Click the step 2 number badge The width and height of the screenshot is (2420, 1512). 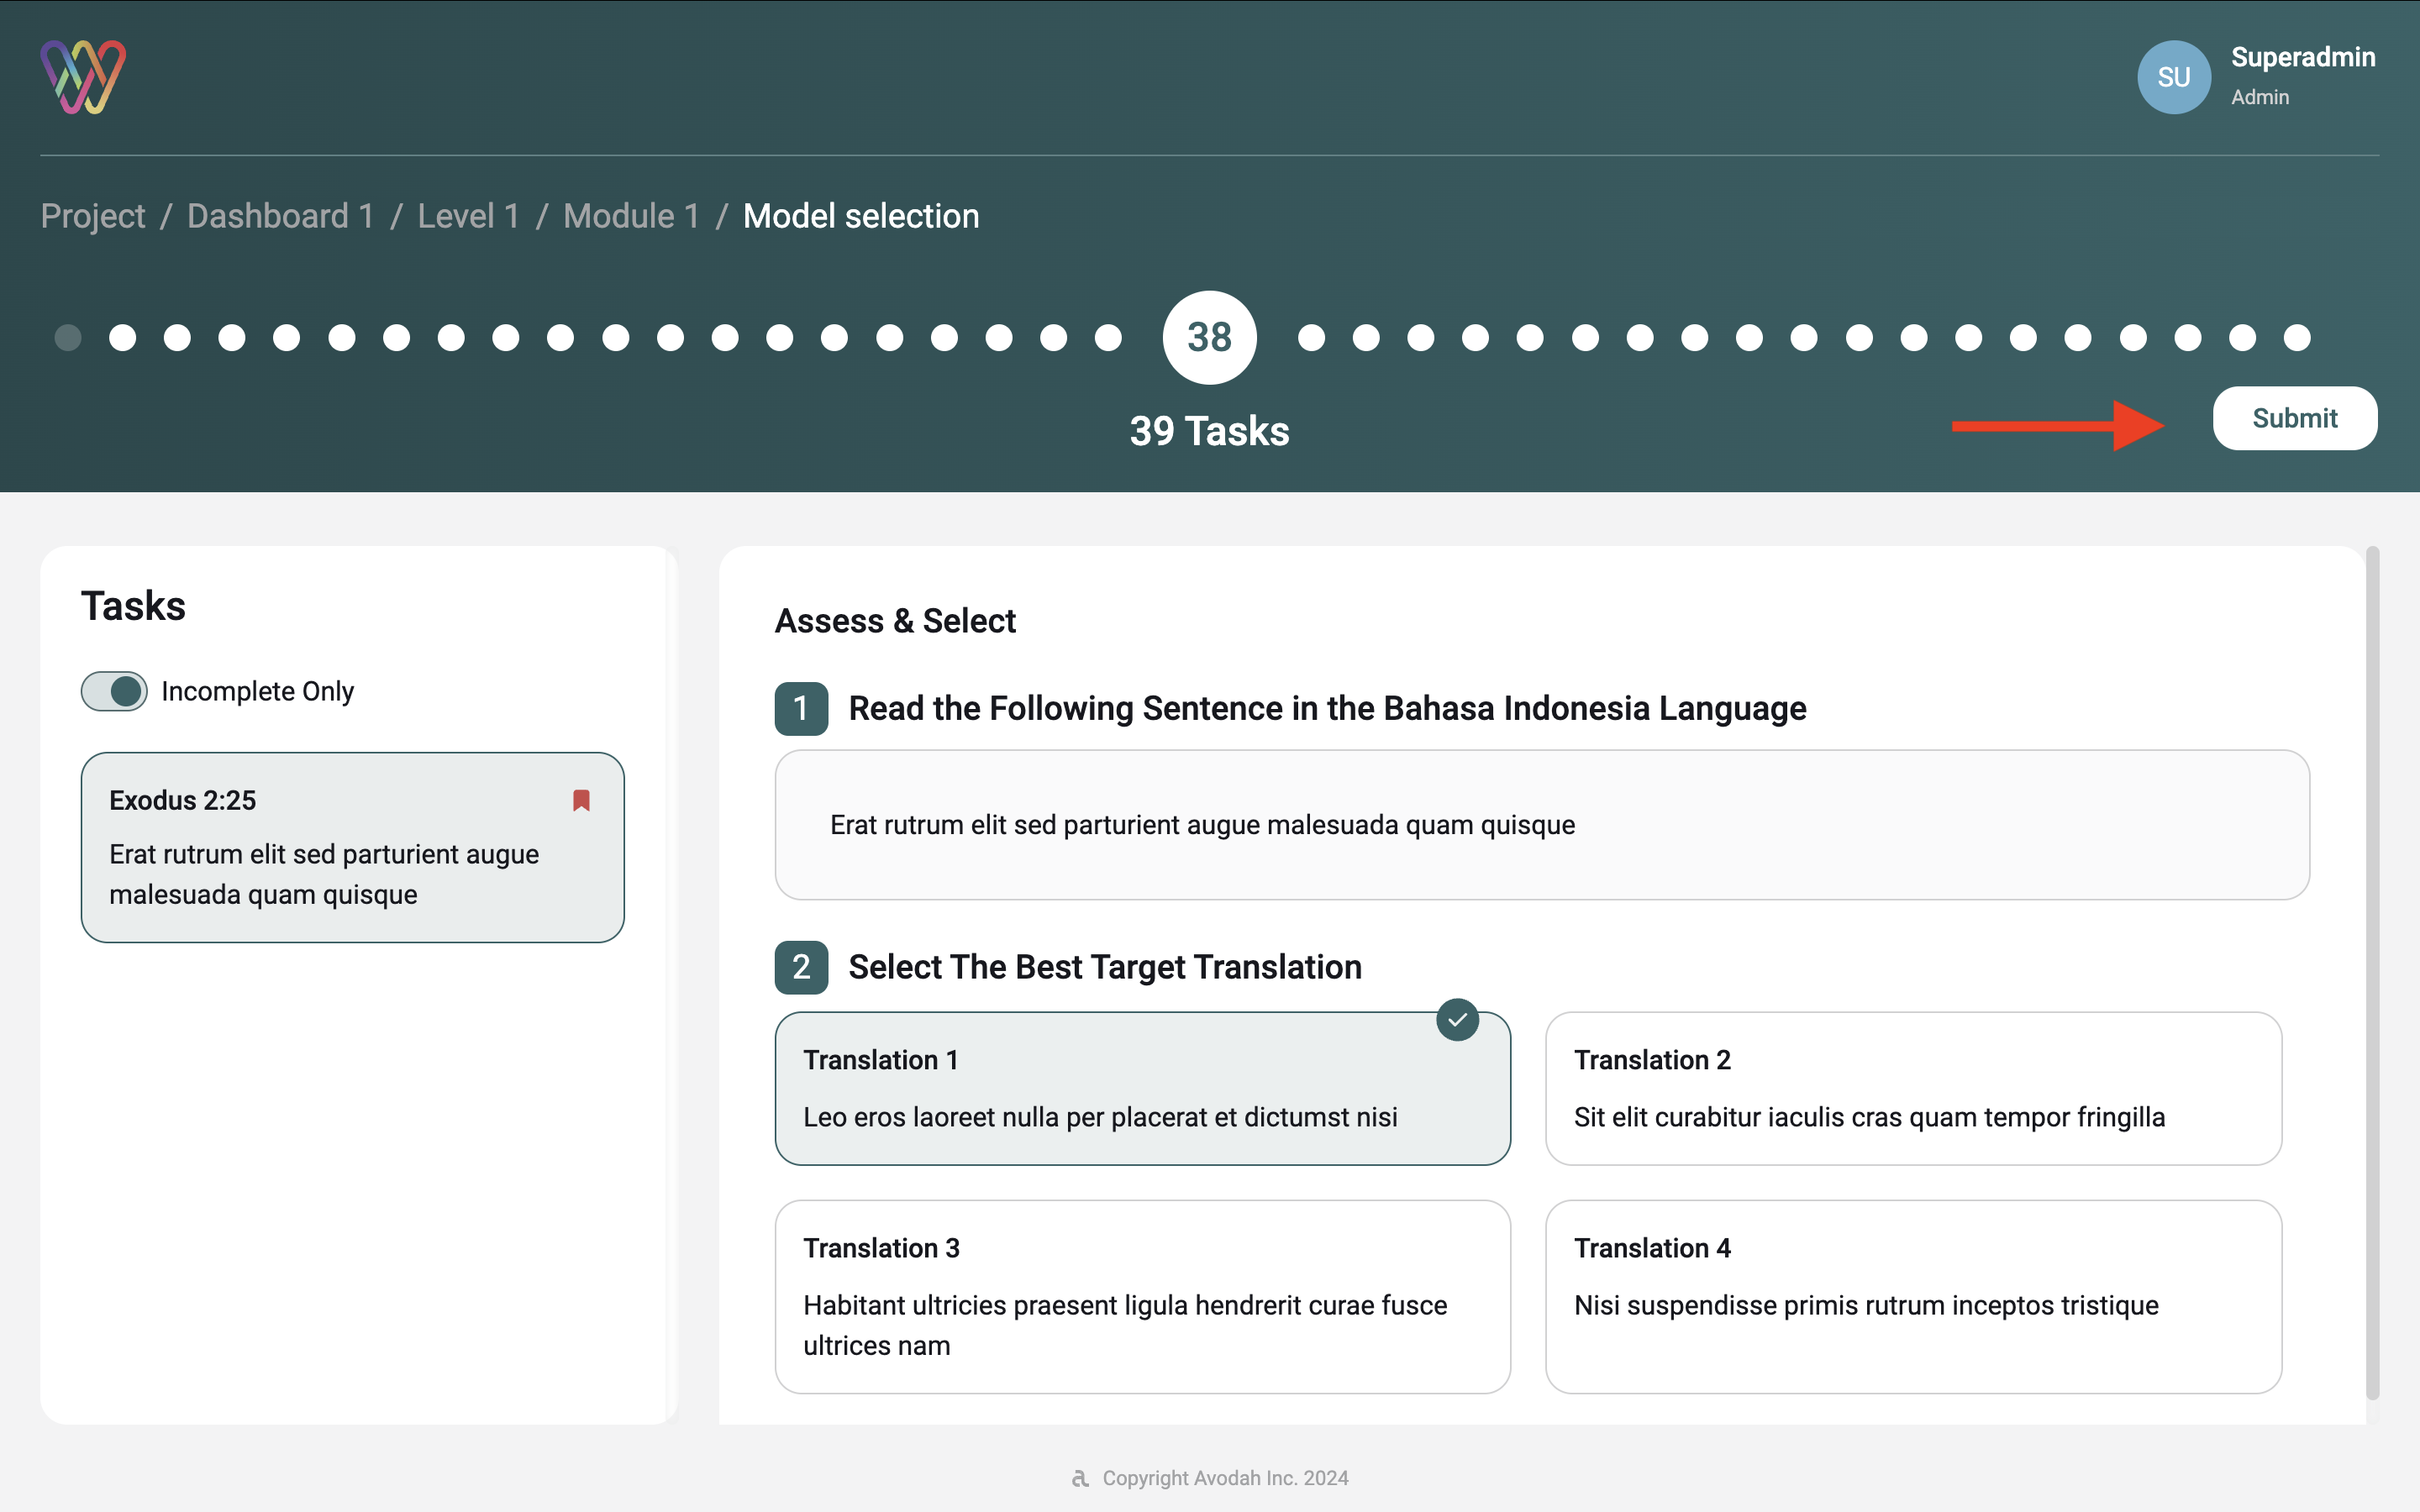coord(801,967)
